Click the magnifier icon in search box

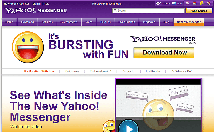[115, 11]
